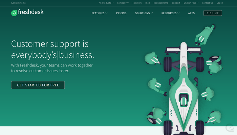Open the Resellers link
237x135 pixels.
click(x=137, y=3)
